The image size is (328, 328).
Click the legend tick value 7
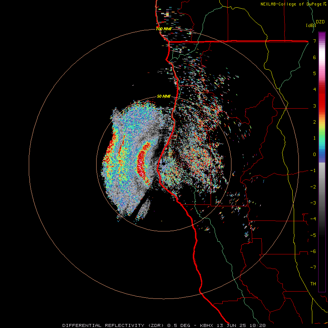315,41
